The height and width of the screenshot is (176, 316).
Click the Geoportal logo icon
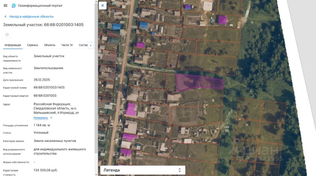(x=14, y=5)
